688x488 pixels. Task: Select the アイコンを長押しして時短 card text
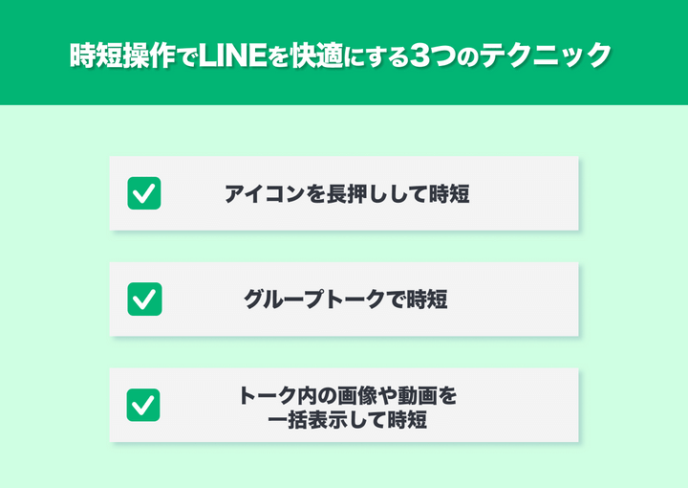tap(346, 194)
